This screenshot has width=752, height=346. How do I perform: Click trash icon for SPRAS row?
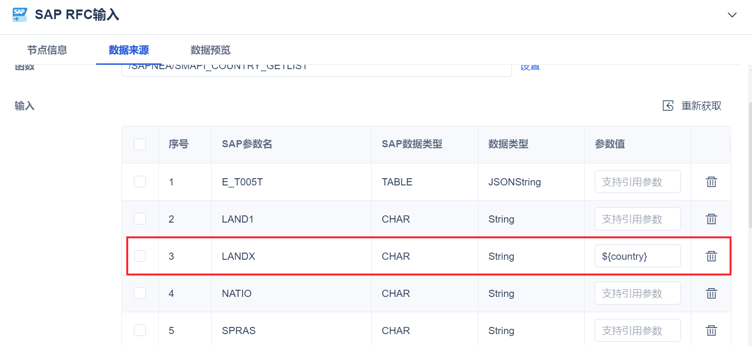click(x=711, y=330)
